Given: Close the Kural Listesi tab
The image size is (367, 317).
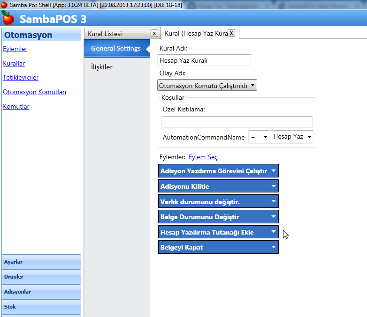Looking at the screenshot, I should (x=154, y=33).
